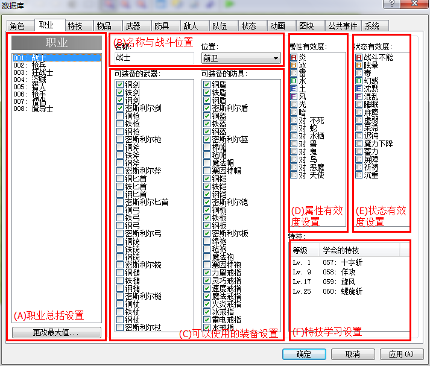
Task: Switch to the 武器 tab
Action: coord(136,26)
